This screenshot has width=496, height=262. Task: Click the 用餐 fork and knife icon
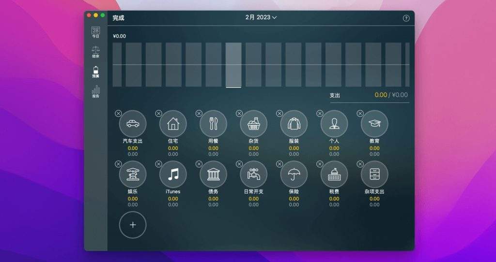213,124
